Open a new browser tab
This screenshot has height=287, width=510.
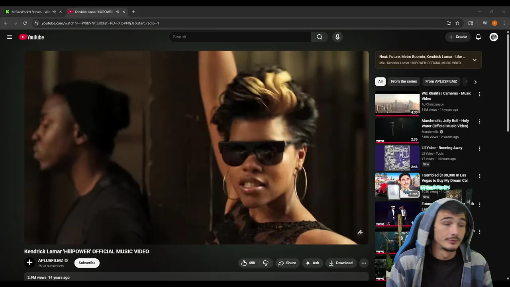point(133,12)
